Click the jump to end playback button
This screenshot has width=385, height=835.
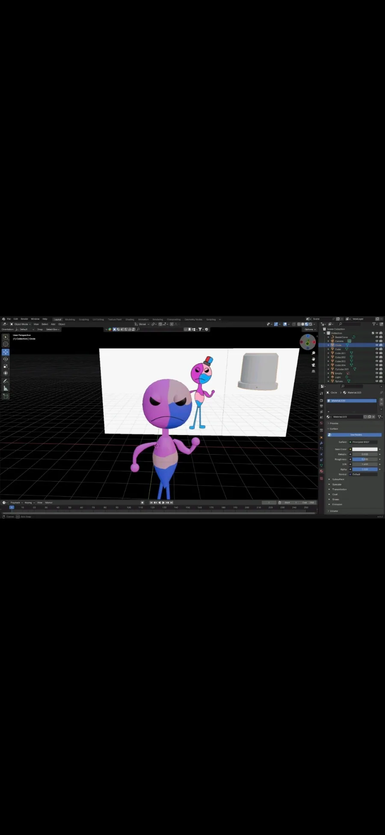[x=172, y=502]
